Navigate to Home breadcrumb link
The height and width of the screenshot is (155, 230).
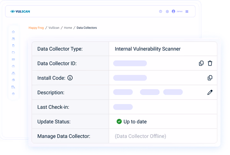coord(68,28)
